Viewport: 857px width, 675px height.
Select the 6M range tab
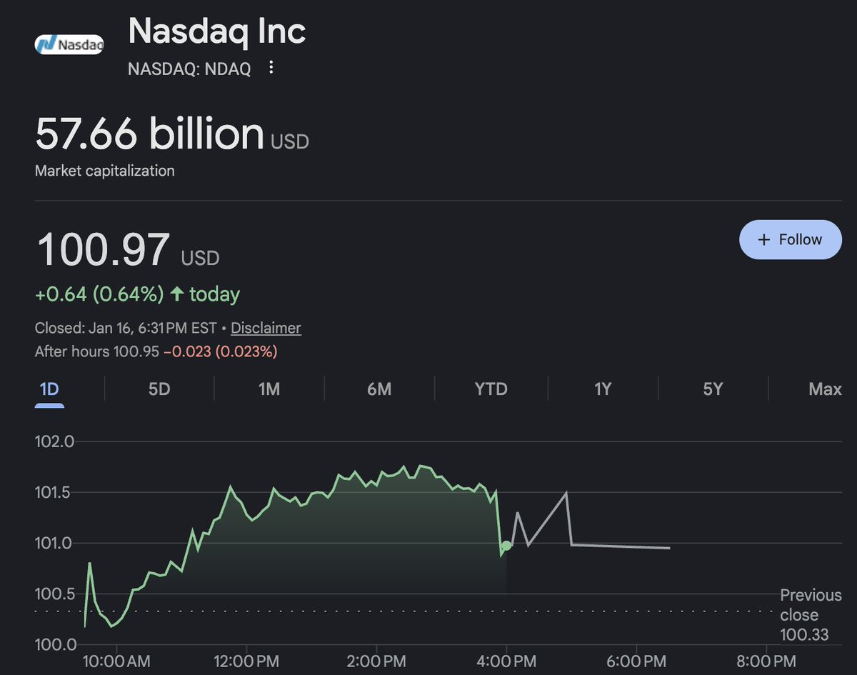point(379,389)
